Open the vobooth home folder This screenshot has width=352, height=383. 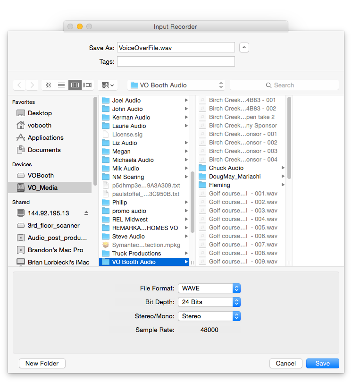(50, 125)
